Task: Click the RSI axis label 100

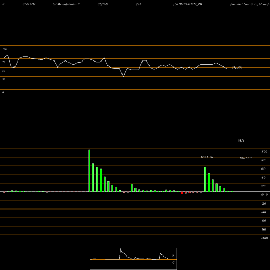Action: [x=5, y=49]
